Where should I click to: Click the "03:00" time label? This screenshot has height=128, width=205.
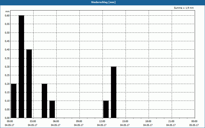point(33,121)
